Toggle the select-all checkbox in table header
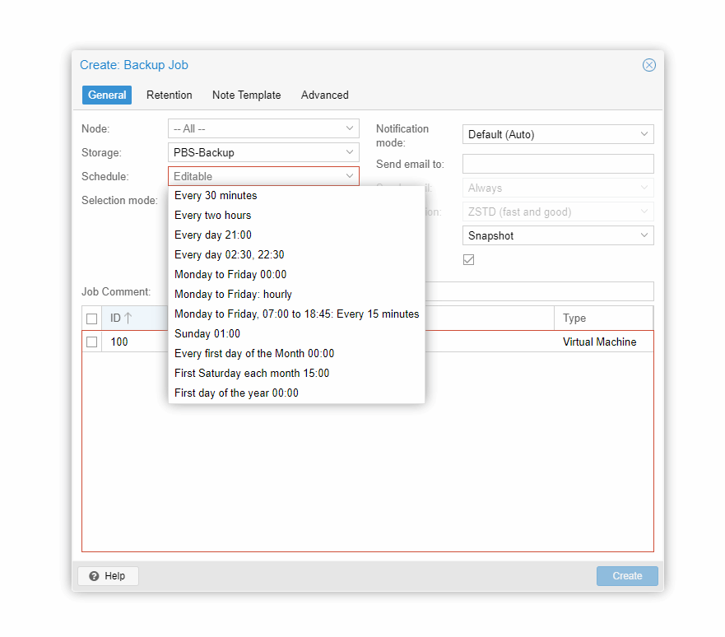Image resolution: width=725 pixels, height=637 pixels. coord(92,318)
